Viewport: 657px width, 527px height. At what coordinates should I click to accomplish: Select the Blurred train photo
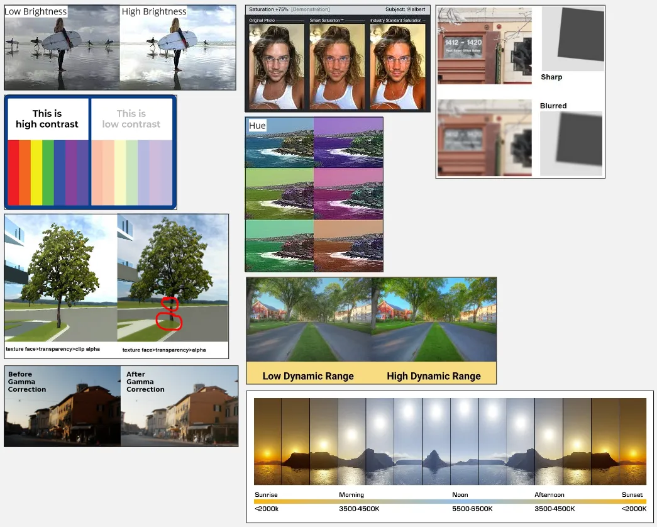(x=484, y=137)
